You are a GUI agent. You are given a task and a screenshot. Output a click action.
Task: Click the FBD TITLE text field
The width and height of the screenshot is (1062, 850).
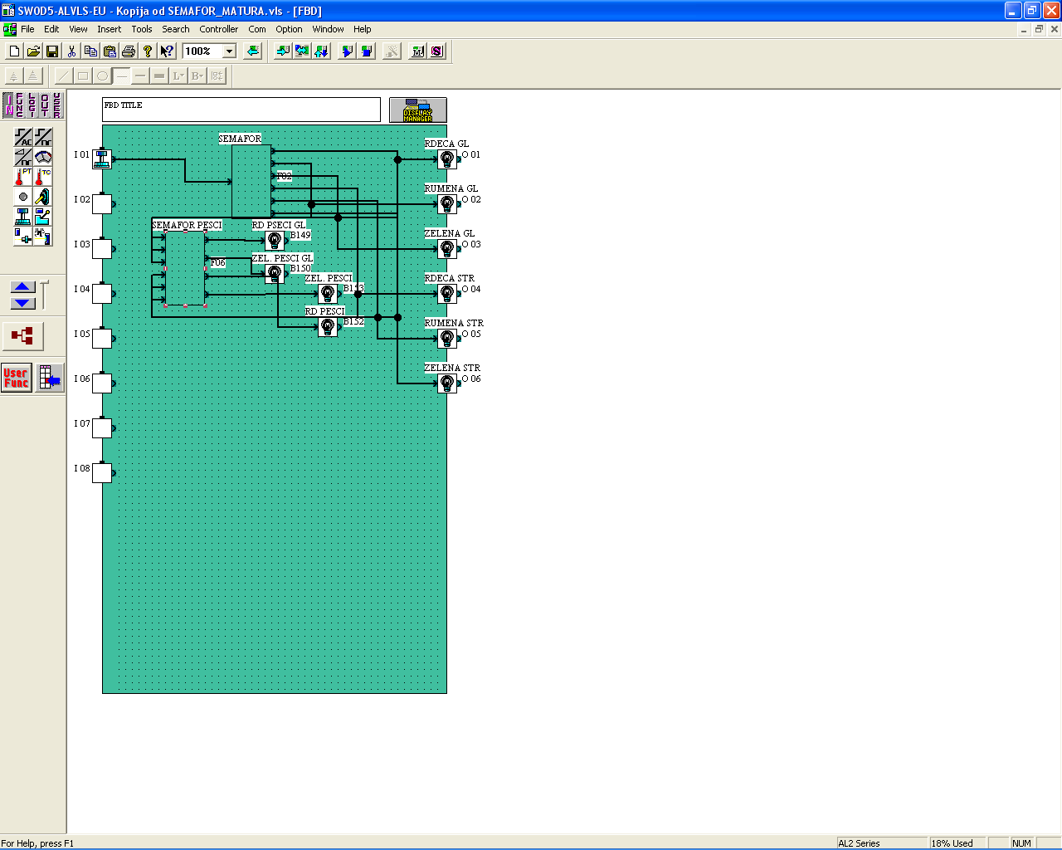pyautogui.click(x=241, y=110)
